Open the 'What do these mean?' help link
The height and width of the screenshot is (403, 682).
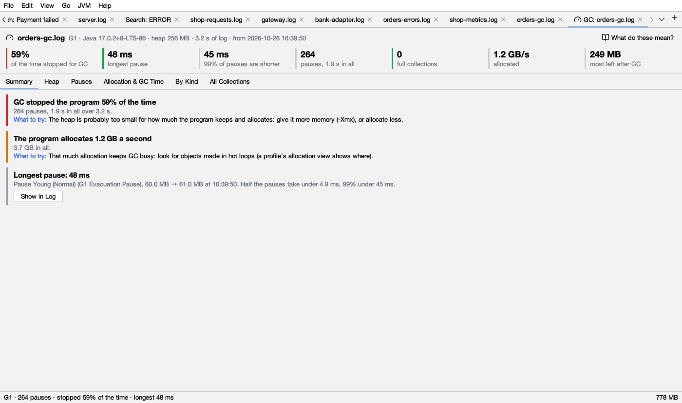point(638,37)
